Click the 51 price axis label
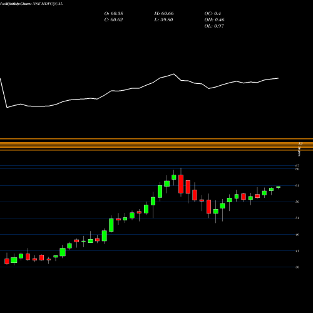This screenshot has height=313, width=313. coord(297,218)
